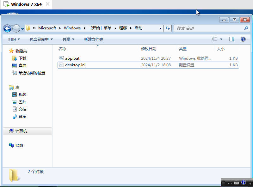Open the 组织 menu
The image size is (253, 187).
(x=14, y=39)
